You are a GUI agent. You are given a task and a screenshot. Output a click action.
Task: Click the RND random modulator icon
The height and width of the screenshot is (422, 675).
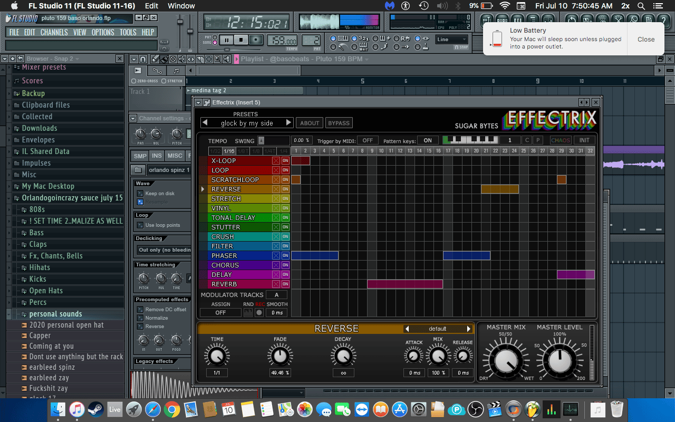coord(248,313)
